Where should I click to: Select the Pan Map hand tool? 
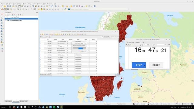(x=19, y=6)
